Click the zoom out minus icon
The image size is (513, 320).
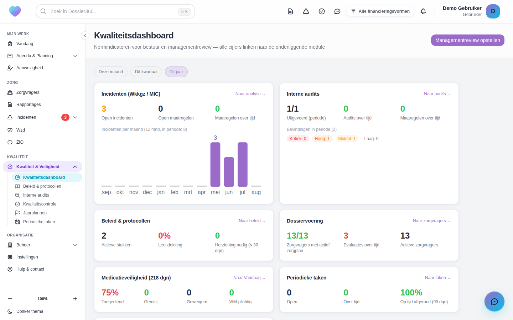(10, 299)
